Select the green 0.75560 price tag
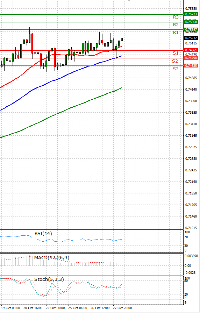 pyautogui.click(x=191, y=22)
